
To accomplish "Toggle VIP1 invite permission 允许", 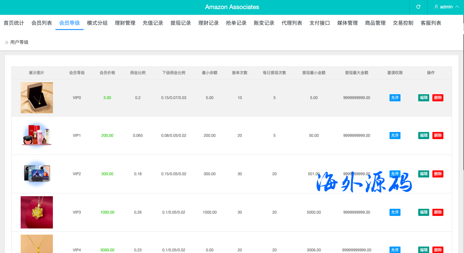I will point(395,136).
